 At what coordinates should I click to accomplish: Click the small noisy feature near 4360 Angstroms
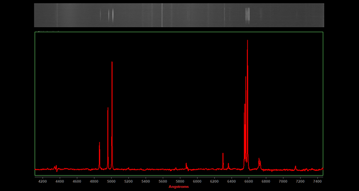[56, 167]
